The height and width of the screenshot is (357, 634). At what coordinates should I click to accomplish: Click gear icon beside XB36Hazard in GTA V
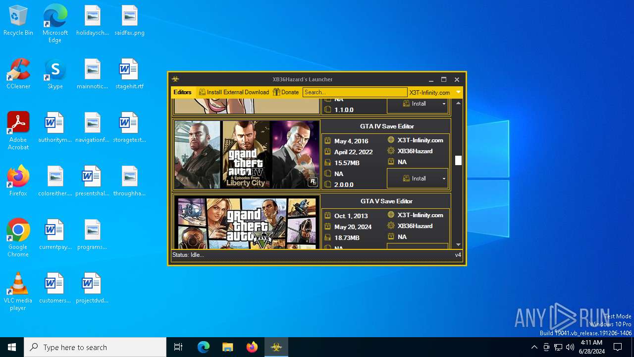(x=391, y=226)
